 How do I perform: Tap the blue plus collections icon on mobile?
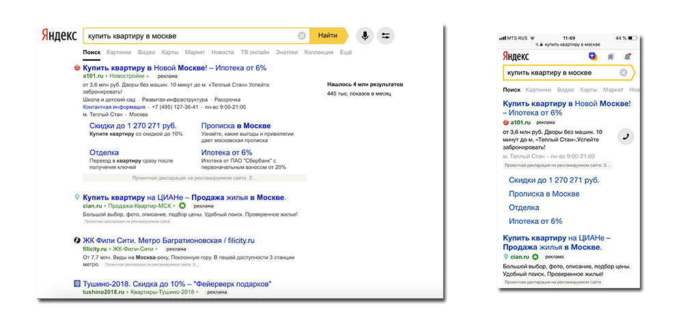pyautogui.click(x=593, y=56)
